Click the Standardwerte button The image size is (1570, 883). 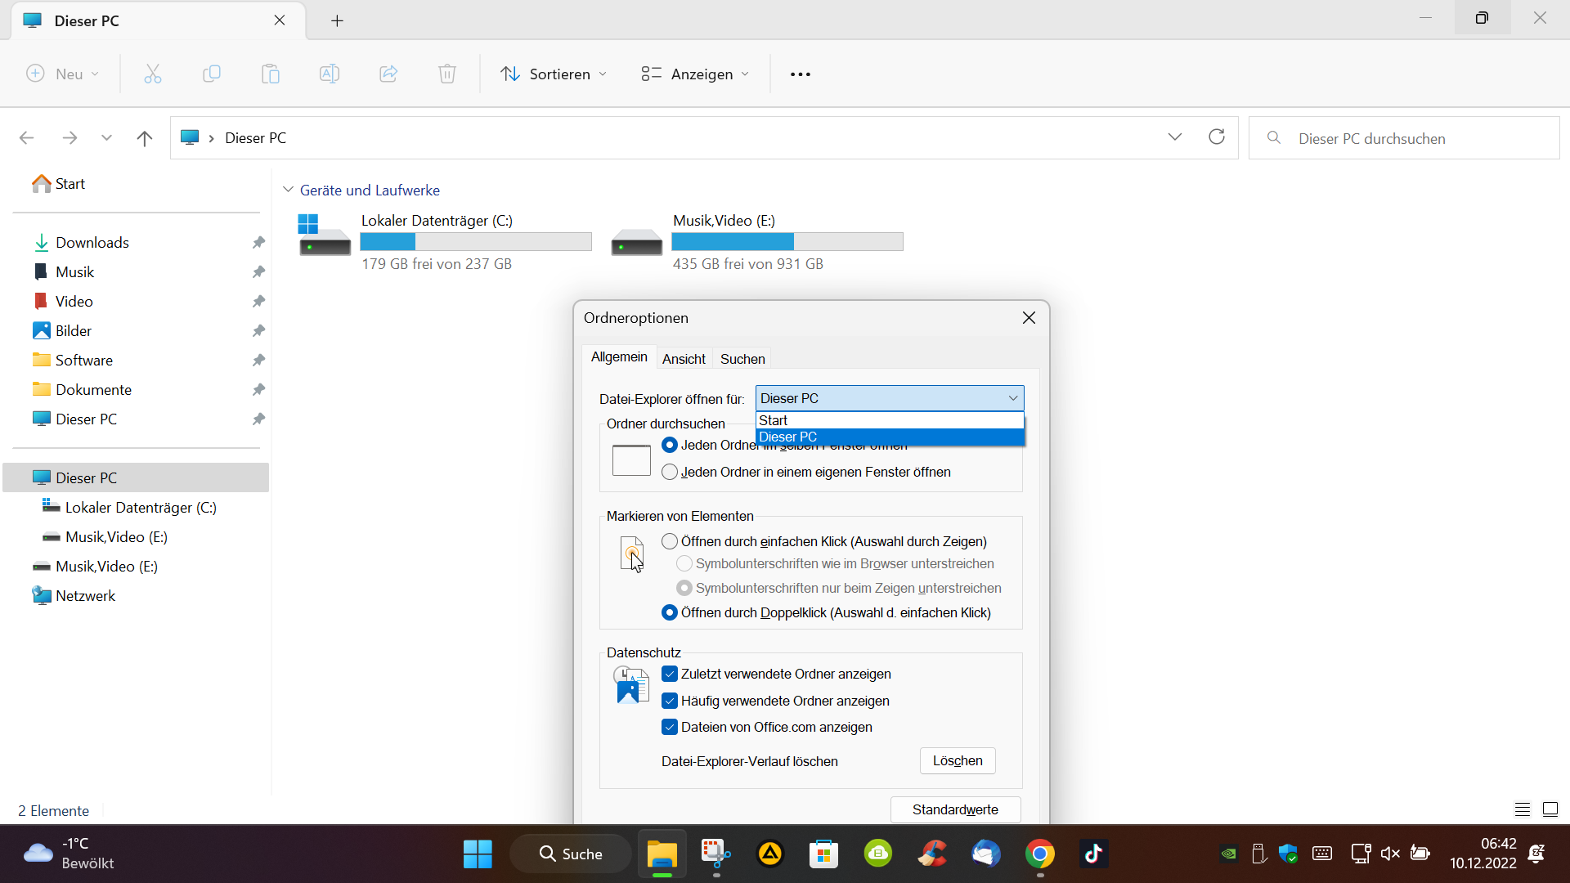[x=955, y=809]
